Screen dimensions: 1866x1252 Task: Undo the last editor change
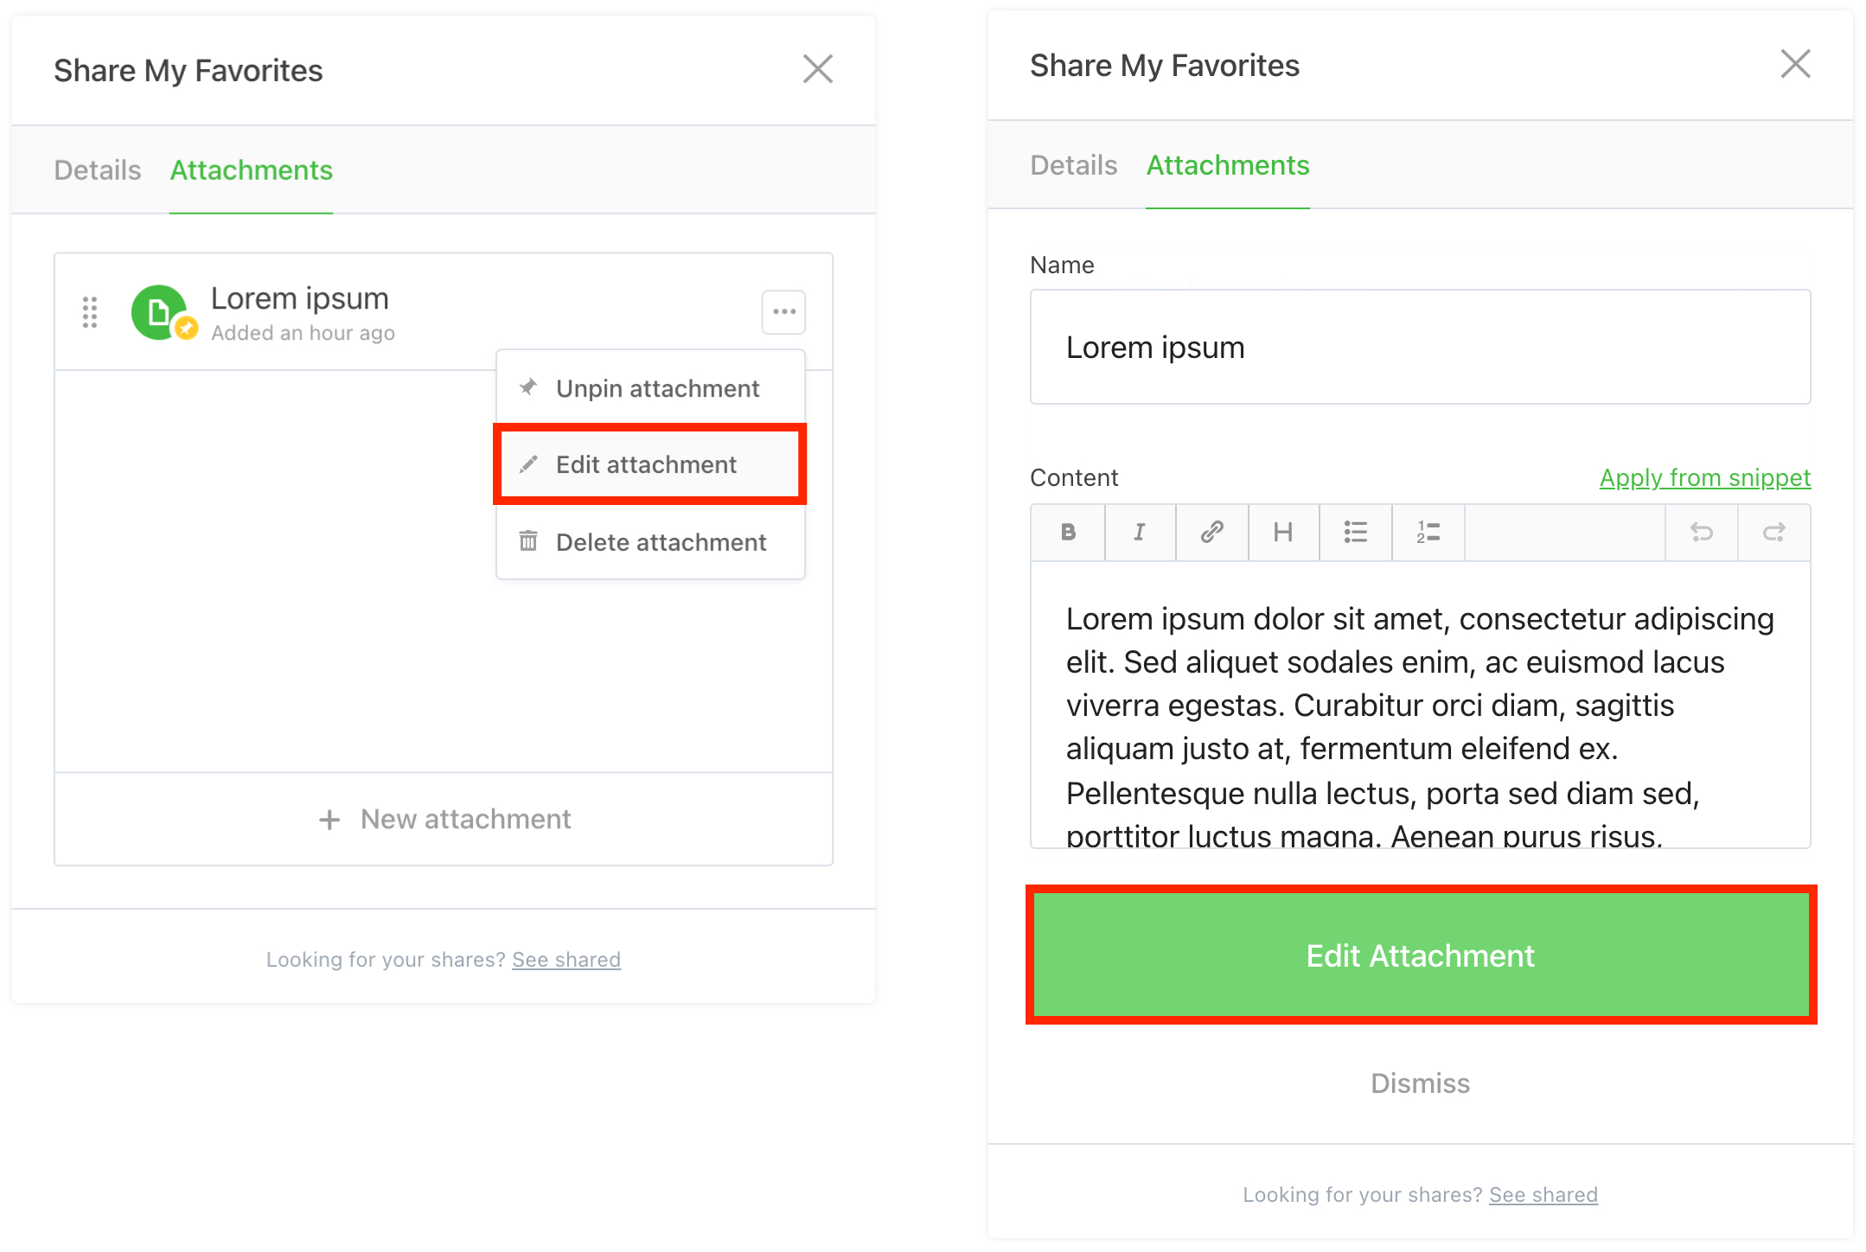click(x=1701, y=533)
